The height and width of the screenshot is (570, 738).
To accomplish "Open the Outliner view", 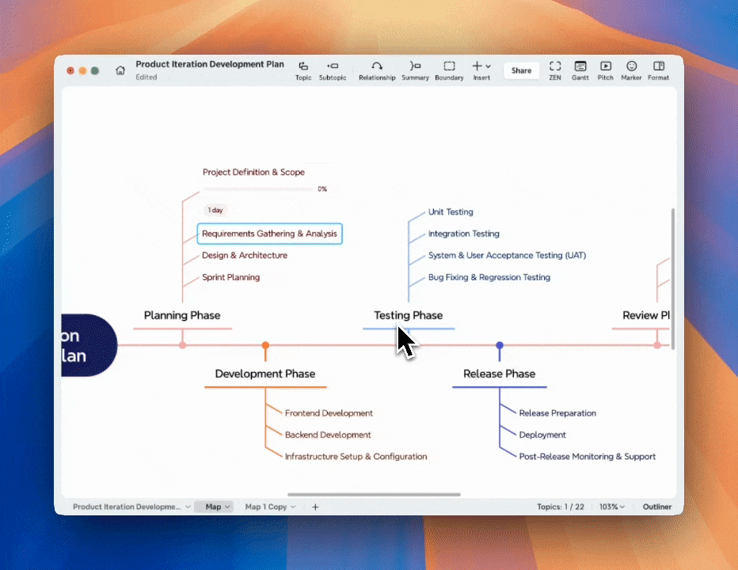I will tap(656, 507).
